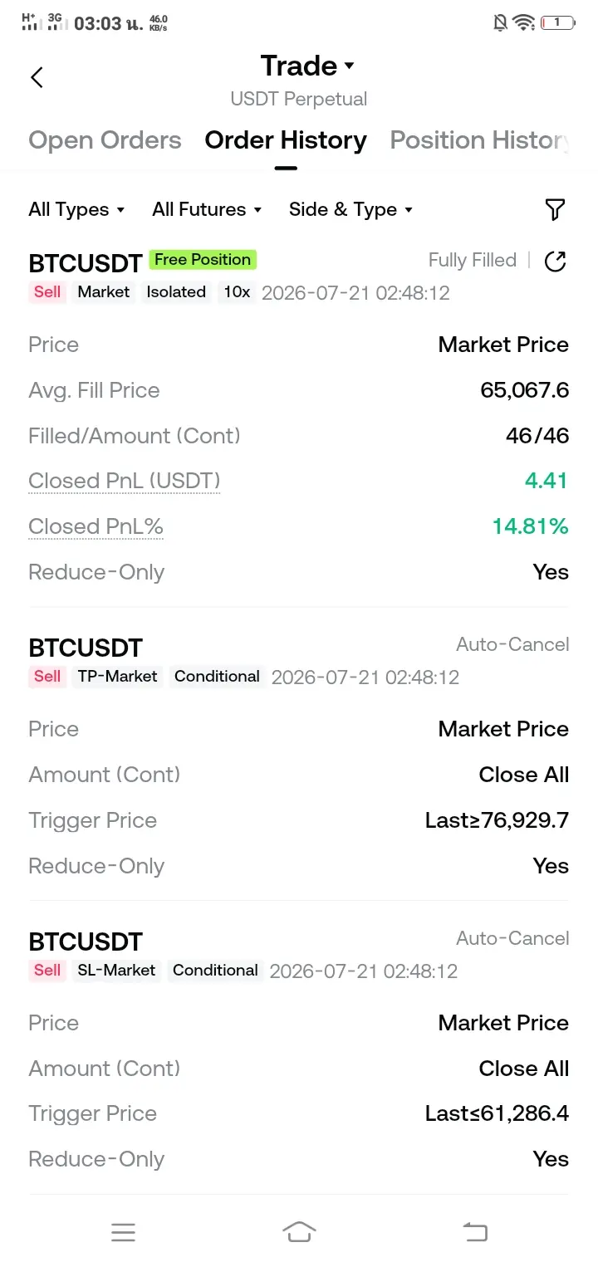Tap the Closed PnL (USDT) label

(125, 482)
